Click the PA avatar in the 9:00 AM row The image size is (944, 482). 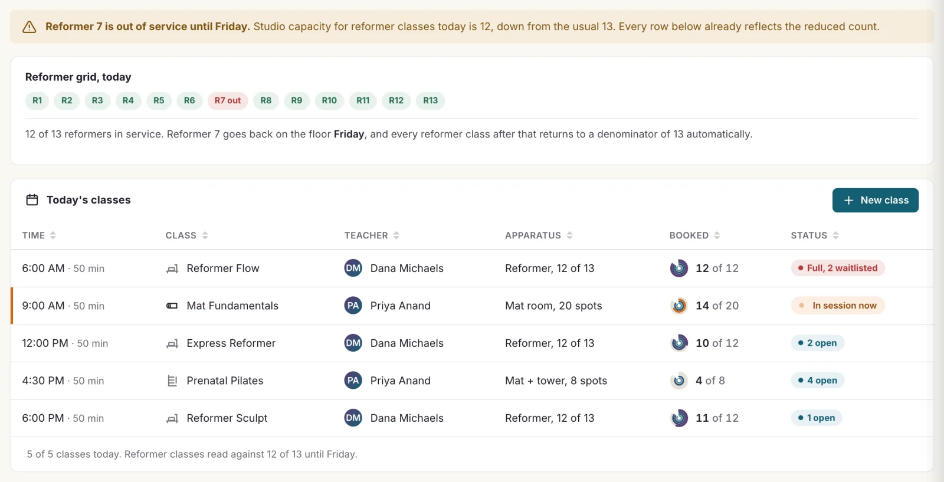tap(353, 306)
